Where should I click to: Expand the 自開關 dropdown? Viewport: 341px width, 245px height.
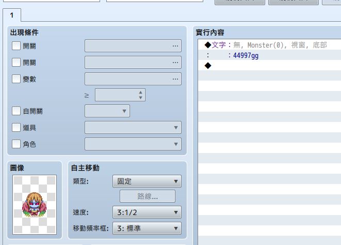pyautogui.click(x=107, y=111)
